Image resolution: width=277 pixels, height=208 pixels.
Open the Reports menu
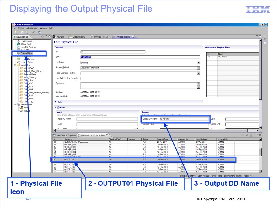coord(21,28)
